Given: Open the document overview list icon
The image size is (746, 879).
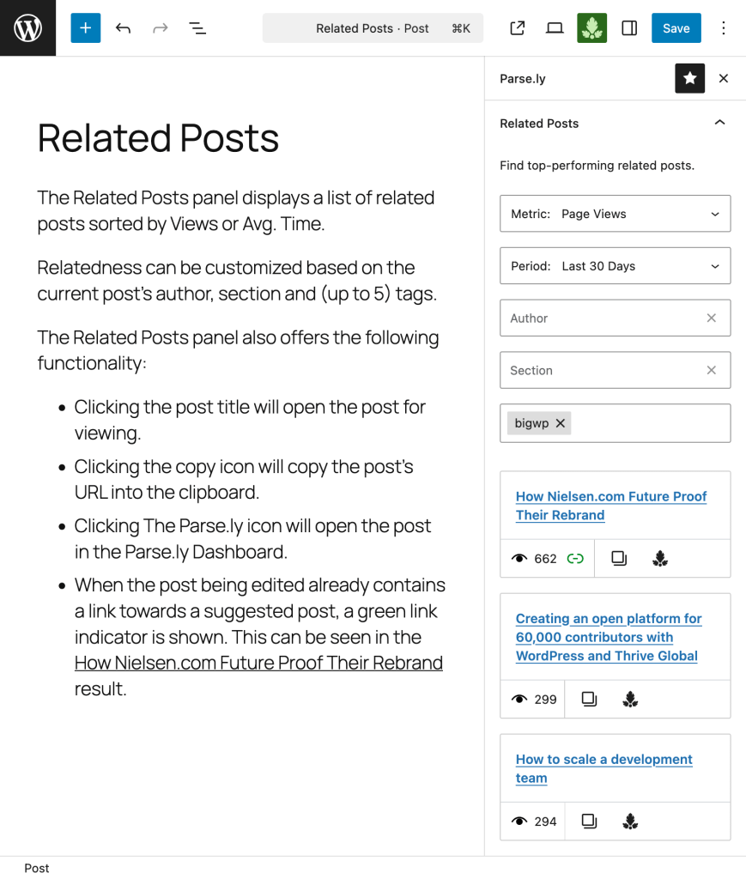Looking at the screenshot, I should [197, 28].
